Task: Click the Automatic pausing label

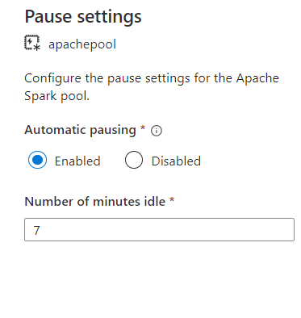Action: pos(80,130)
